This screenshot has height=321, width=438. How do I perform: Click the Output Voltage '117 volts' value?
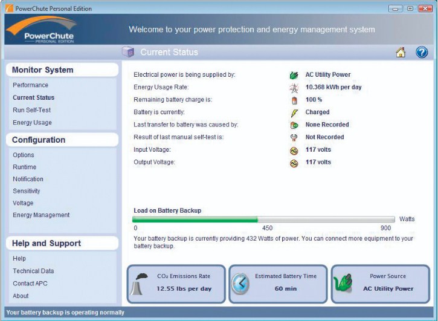pos(318,162)
